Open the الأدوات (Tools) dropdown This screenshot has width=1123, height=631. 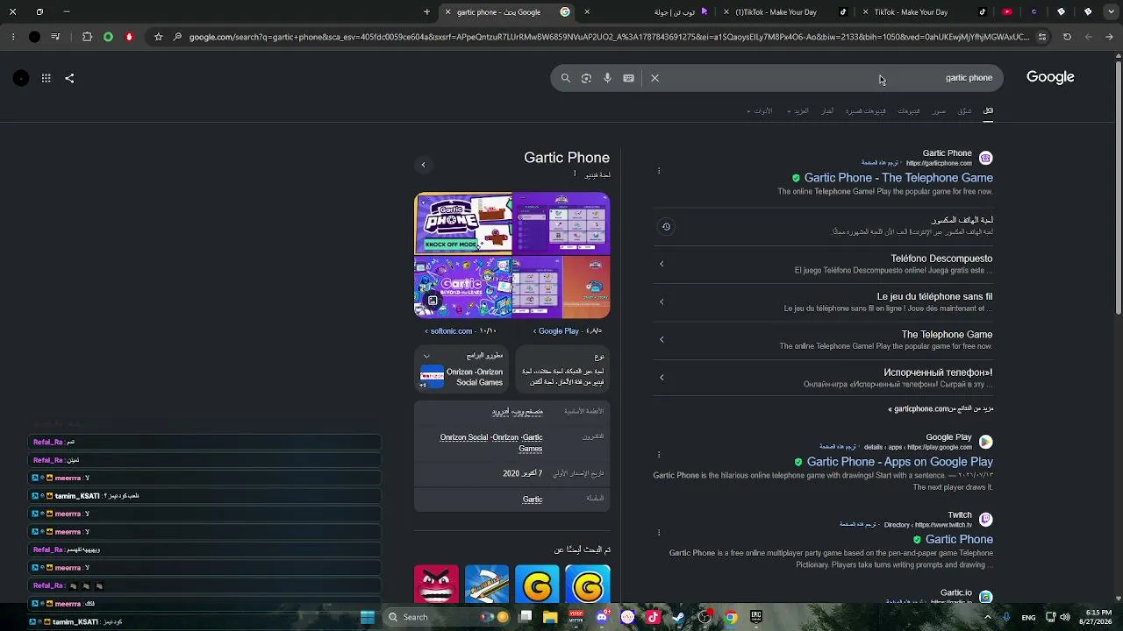760,111
